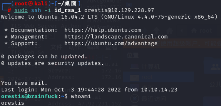Click the whoami command text
This screenshot has height=106, width=221.
[81, 96]
